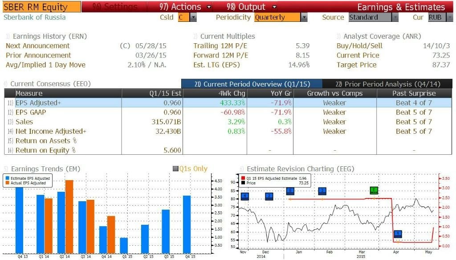Click the Est. LTG (EPS) value 14.96%
This screenshot has height=260, width=456.
point(299,65)
